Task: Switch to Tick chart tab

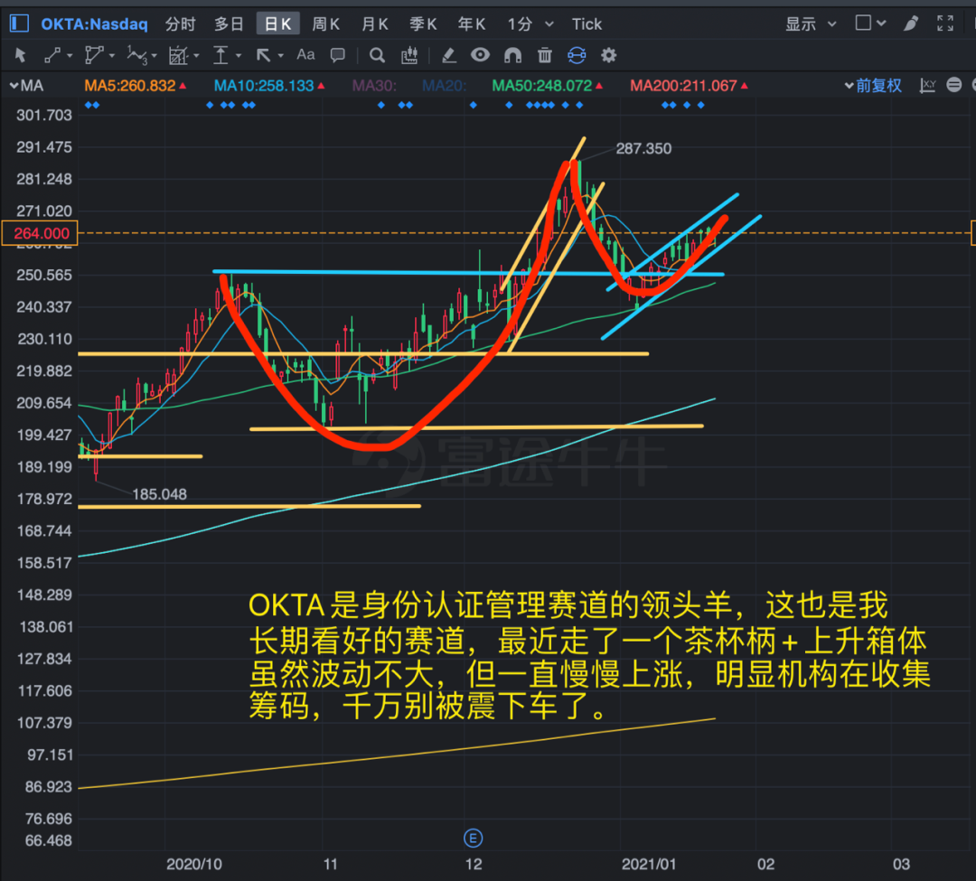Action: (587, 24)
